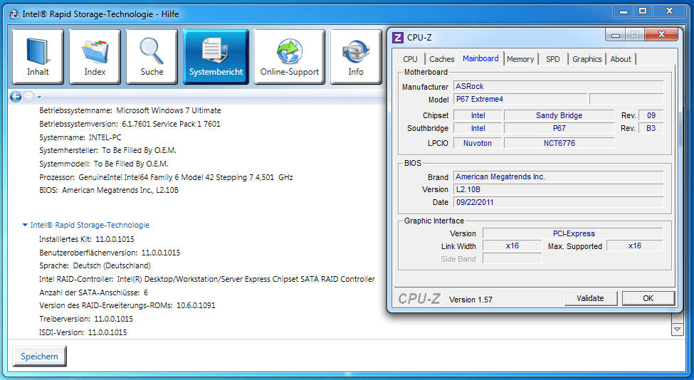Close the CPU-Z window

coord(661,34)
